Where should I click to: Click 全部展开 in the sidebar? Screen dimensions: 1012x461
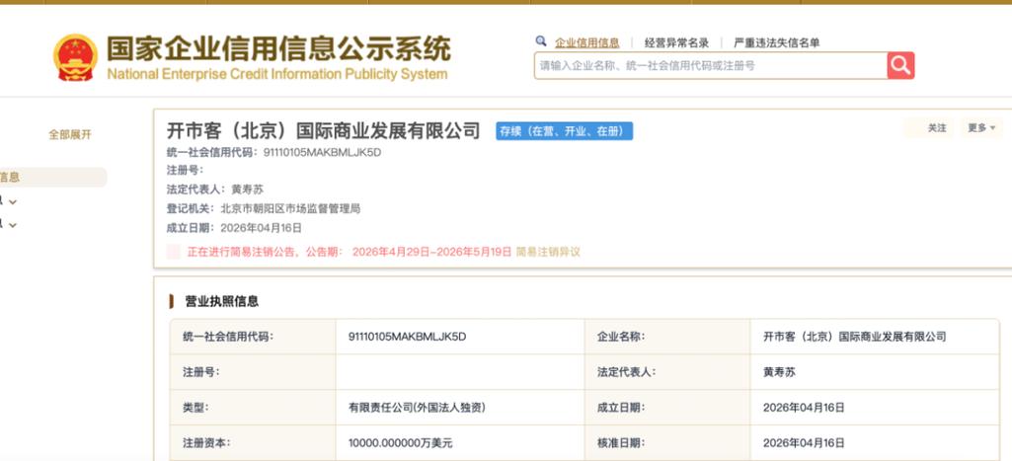coord(70,135)
